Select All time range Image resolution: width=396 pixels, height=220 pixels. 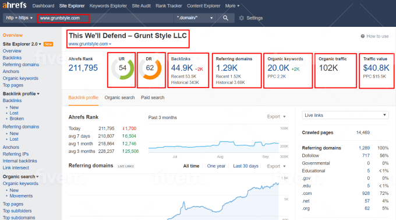point(191,166)
